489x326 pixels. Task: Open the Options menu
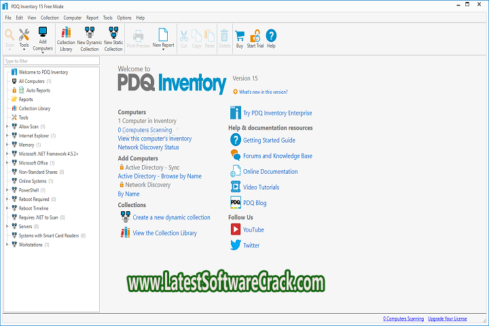coord(124,18)
